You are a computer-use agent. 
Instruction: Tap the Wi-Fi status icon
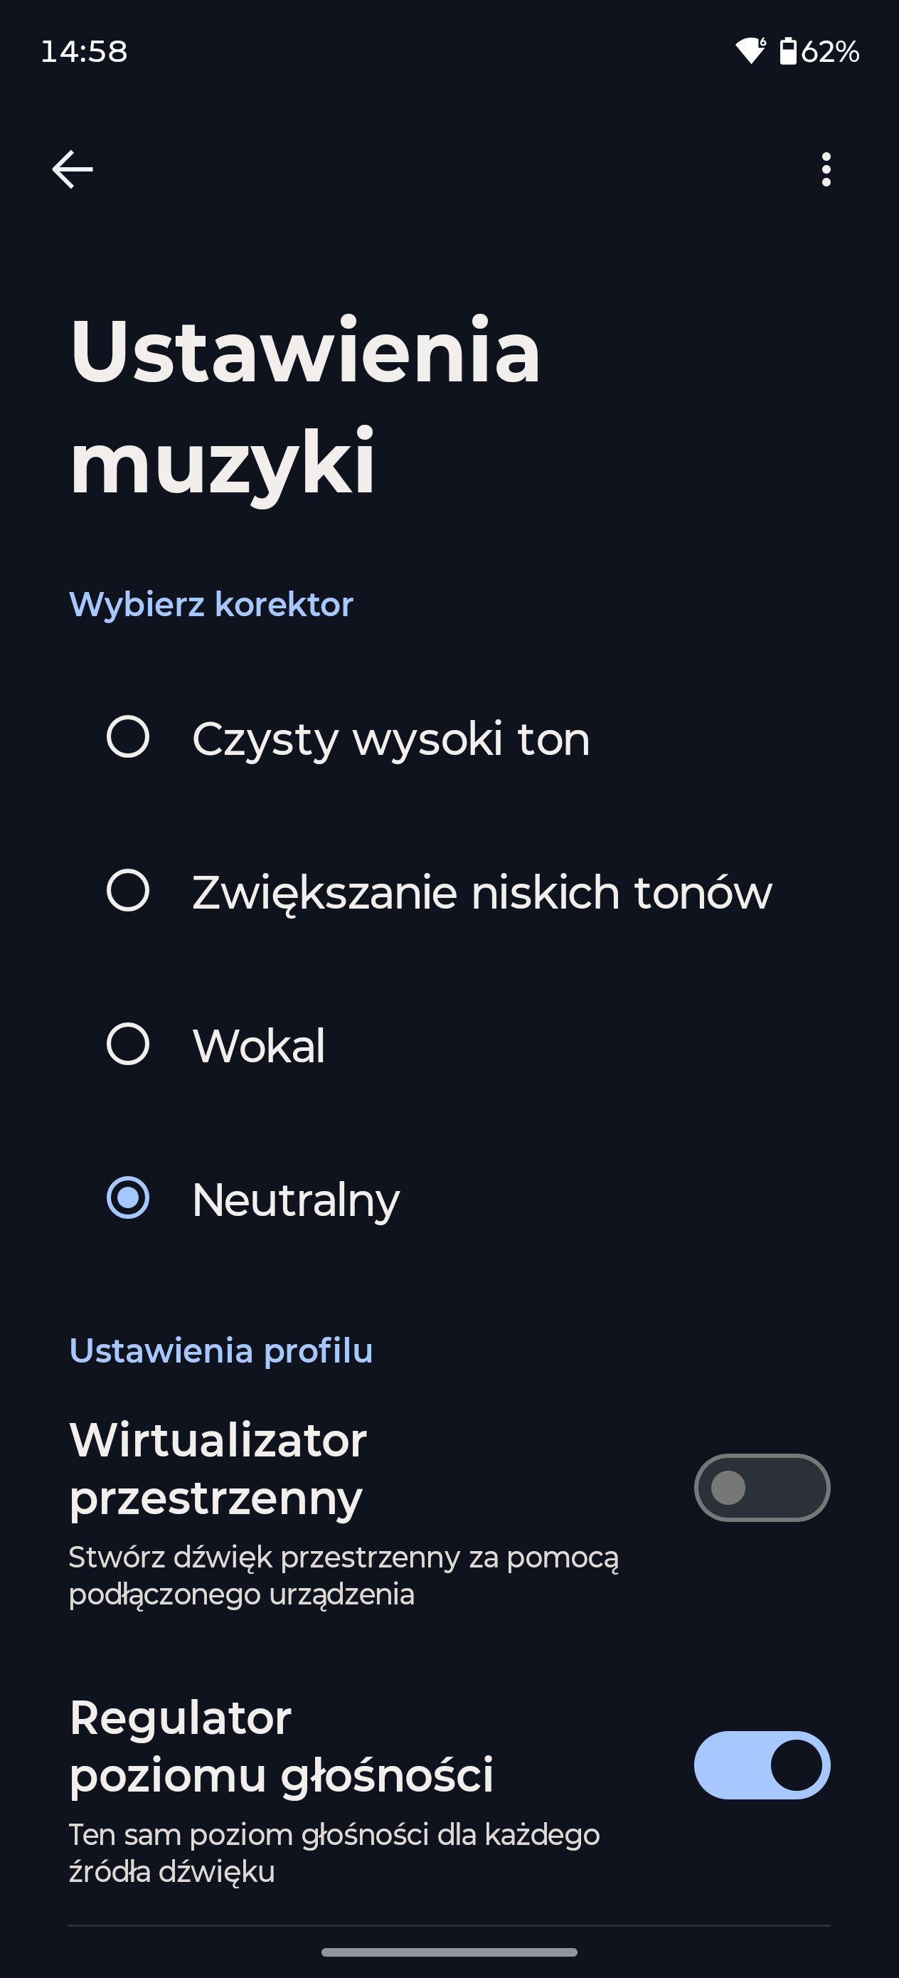click(x=750, y=51)
